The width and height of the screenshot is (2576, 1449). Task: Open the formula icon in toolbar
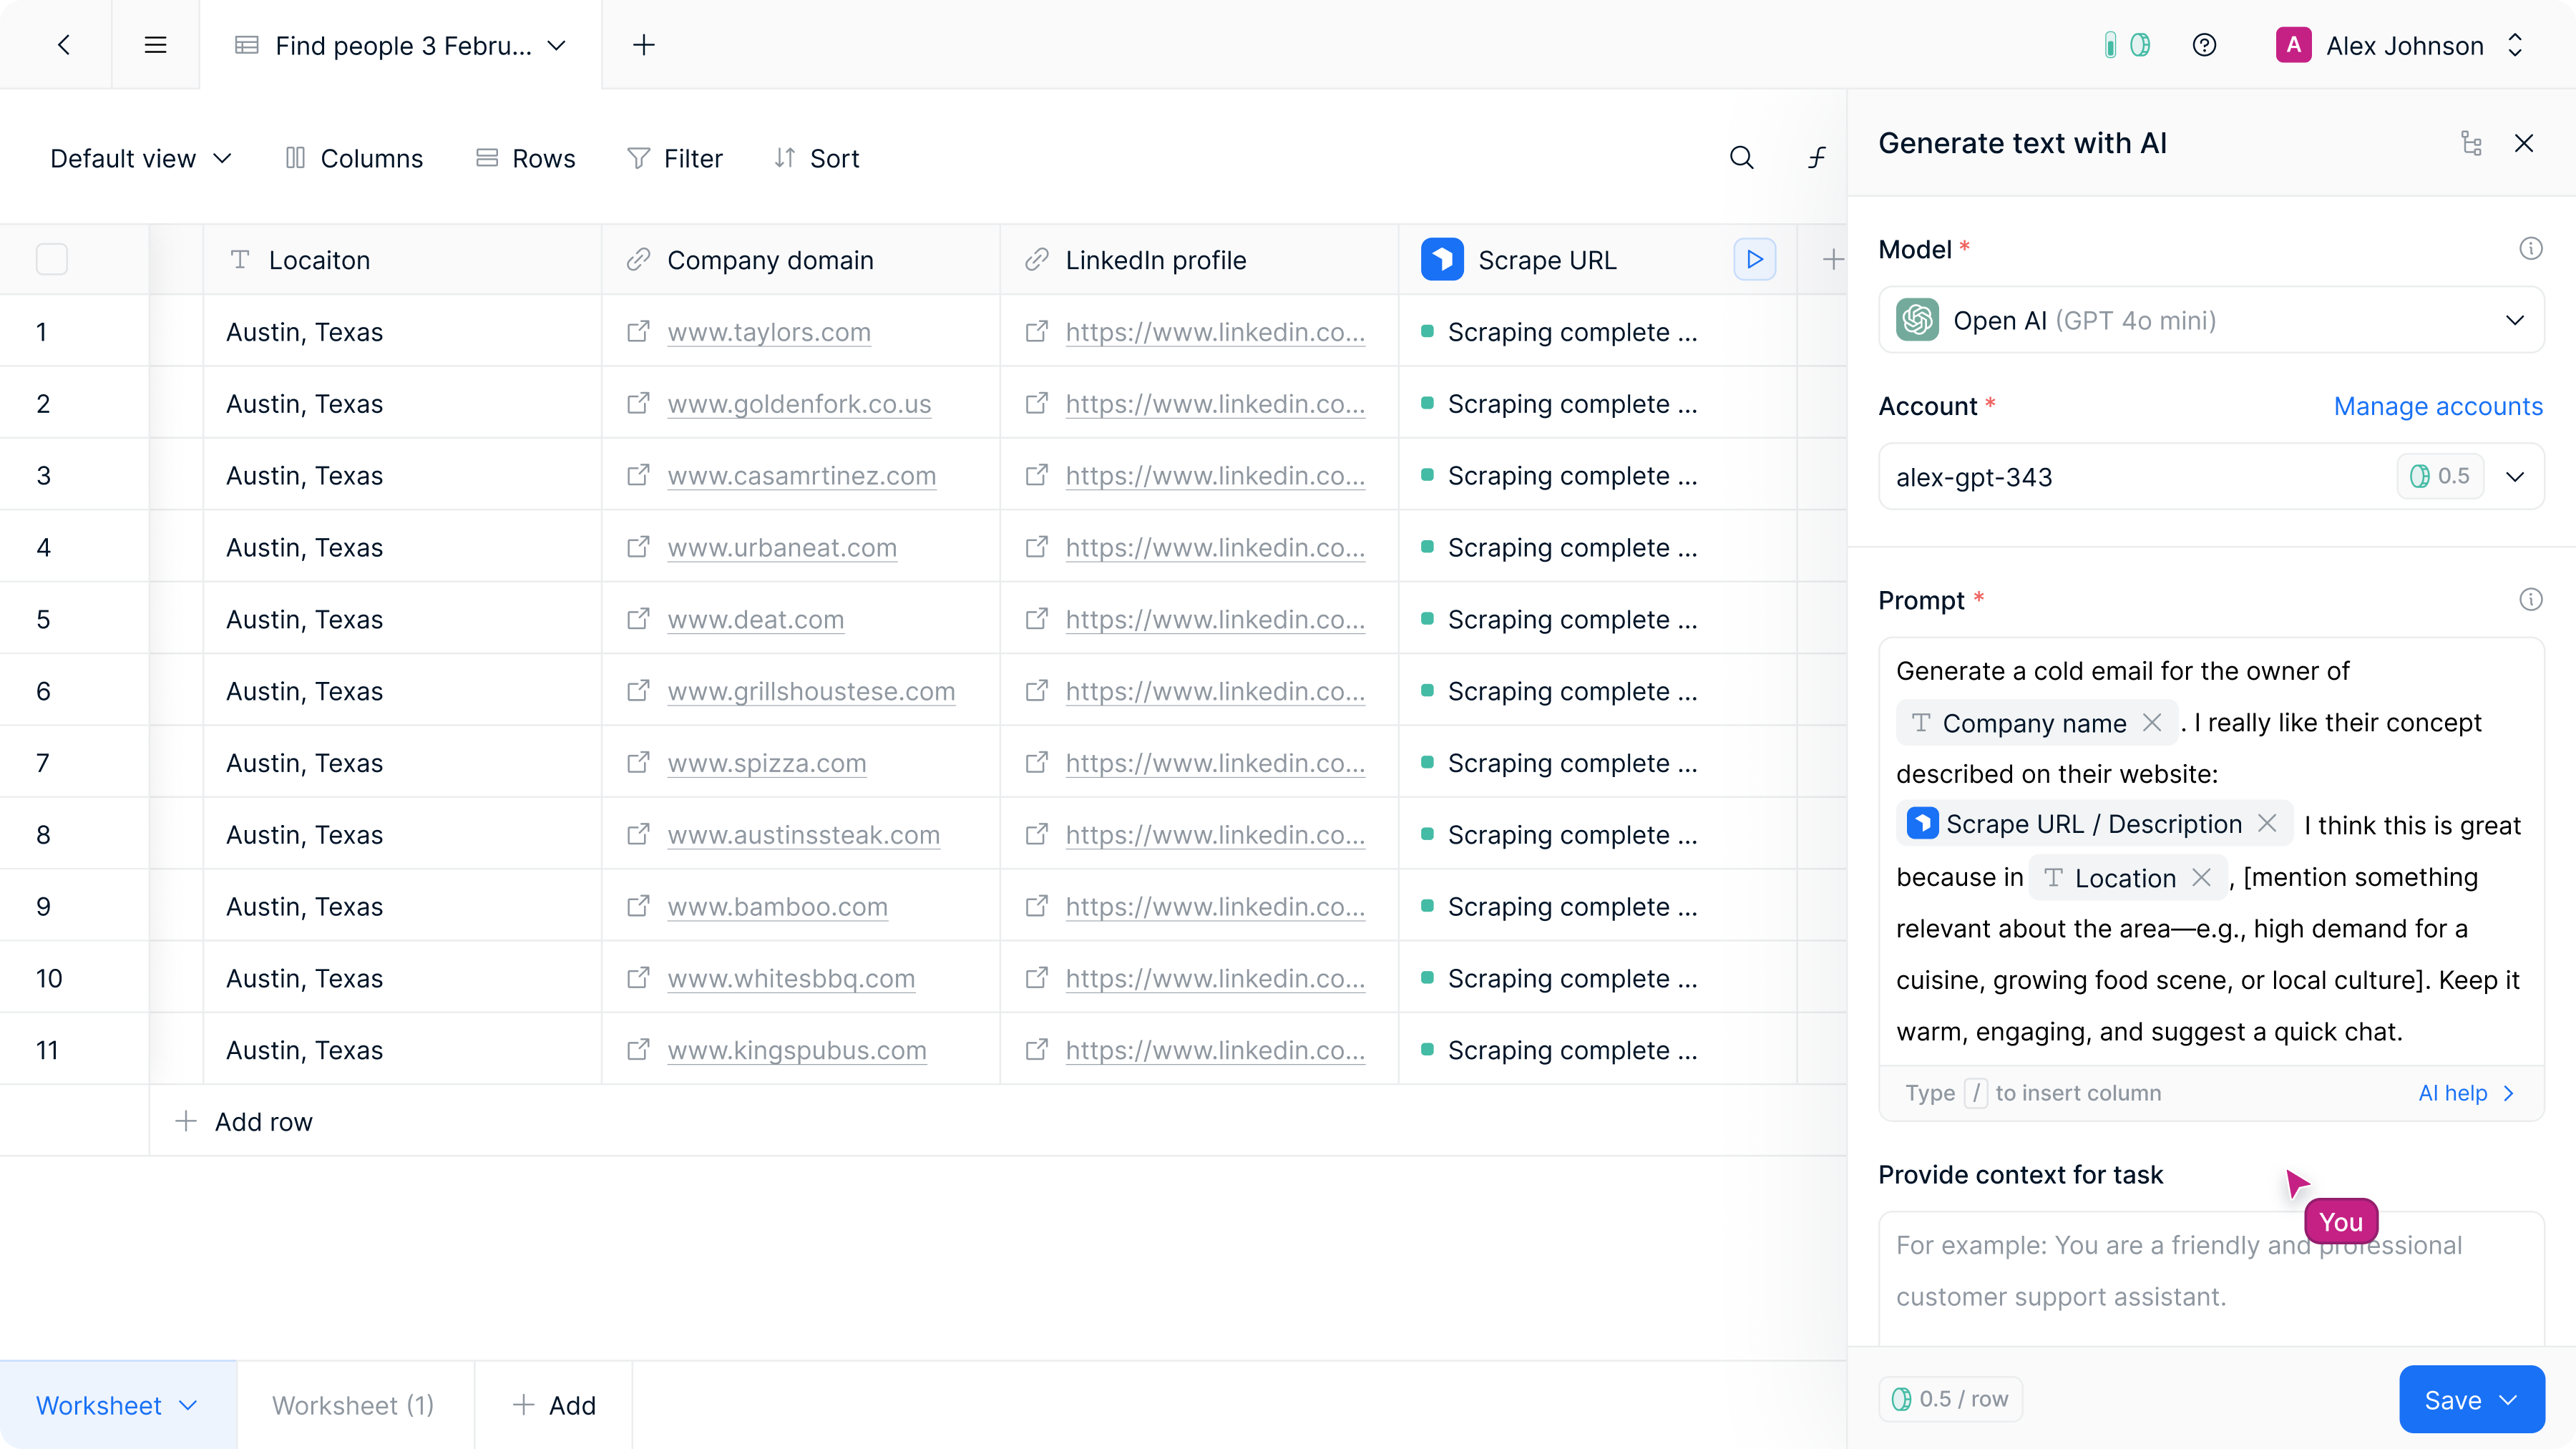click(1817, 158)
